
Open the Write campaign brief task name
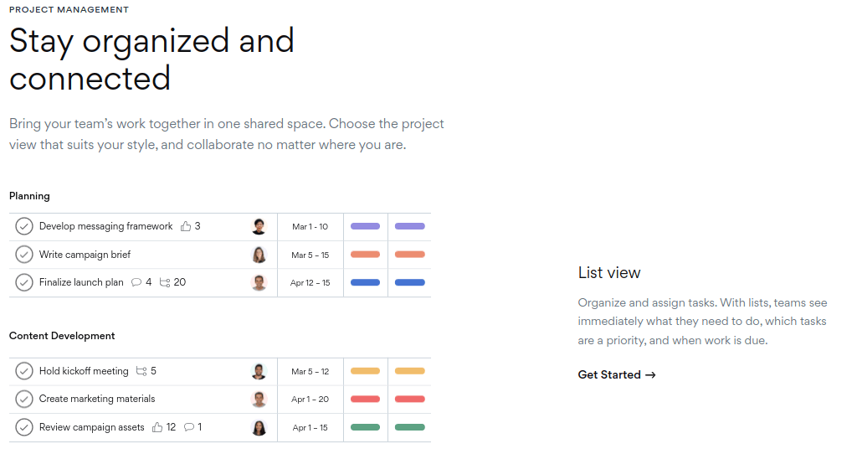[85, 255]
